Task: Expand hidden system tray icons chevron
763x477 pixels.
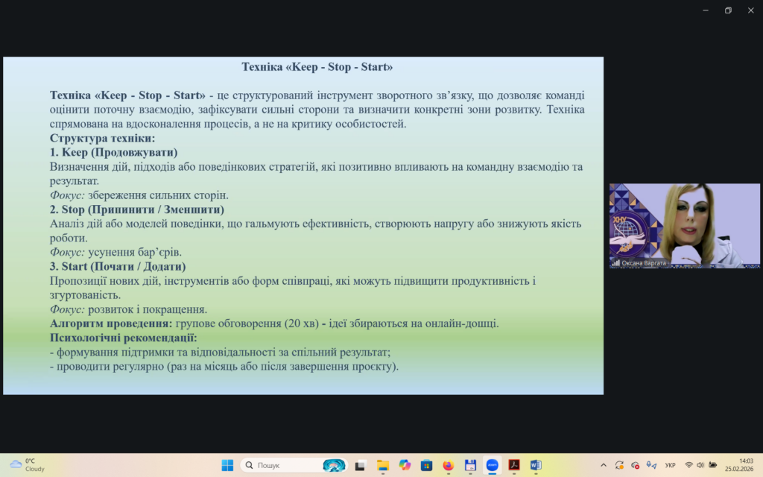Action: (x=602, y=465)
